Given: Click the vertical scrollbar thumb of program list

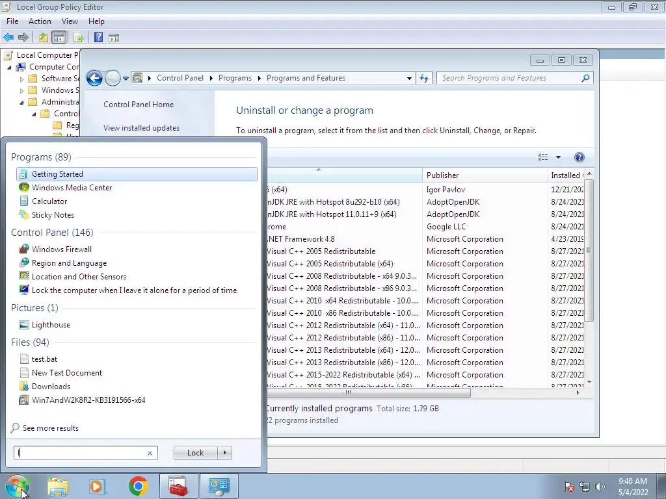Looking at the screenshot, I should [x=588, y=250].
